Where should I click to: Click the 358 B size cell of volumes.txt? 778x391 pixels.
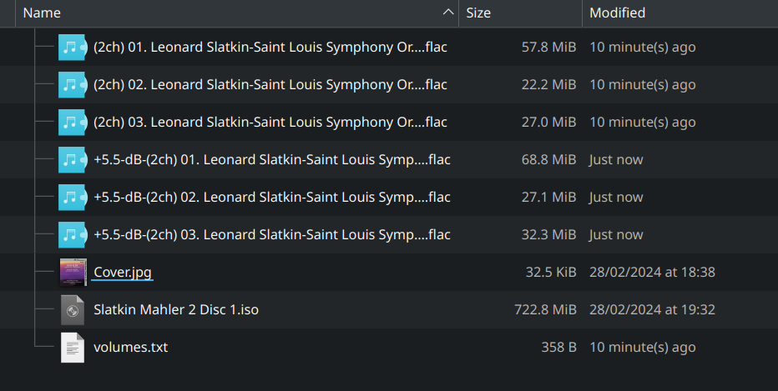tap(558, 348)
